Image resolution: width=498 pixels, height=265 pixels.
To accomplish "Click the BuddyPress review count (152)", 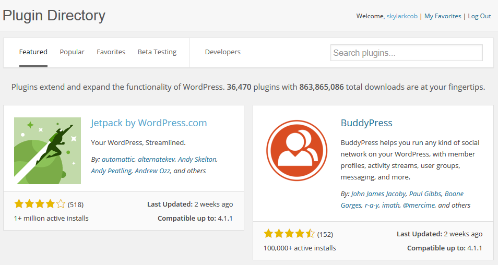I will point(325,235).
